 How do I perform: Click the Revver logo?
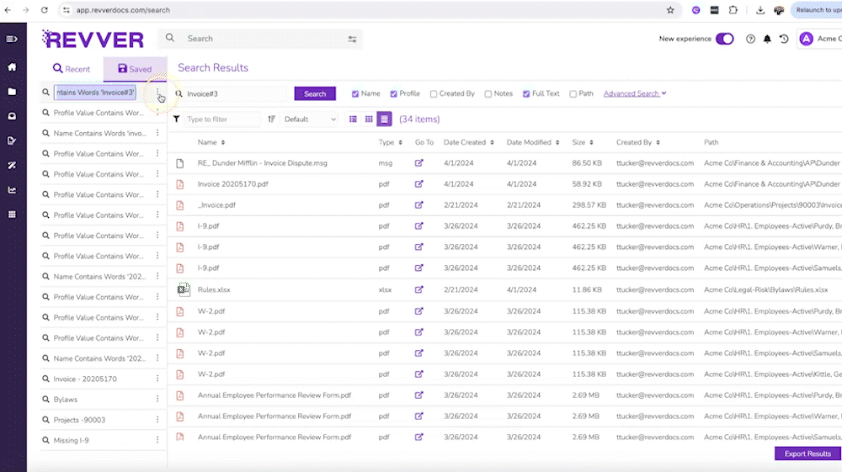(93, 40)
